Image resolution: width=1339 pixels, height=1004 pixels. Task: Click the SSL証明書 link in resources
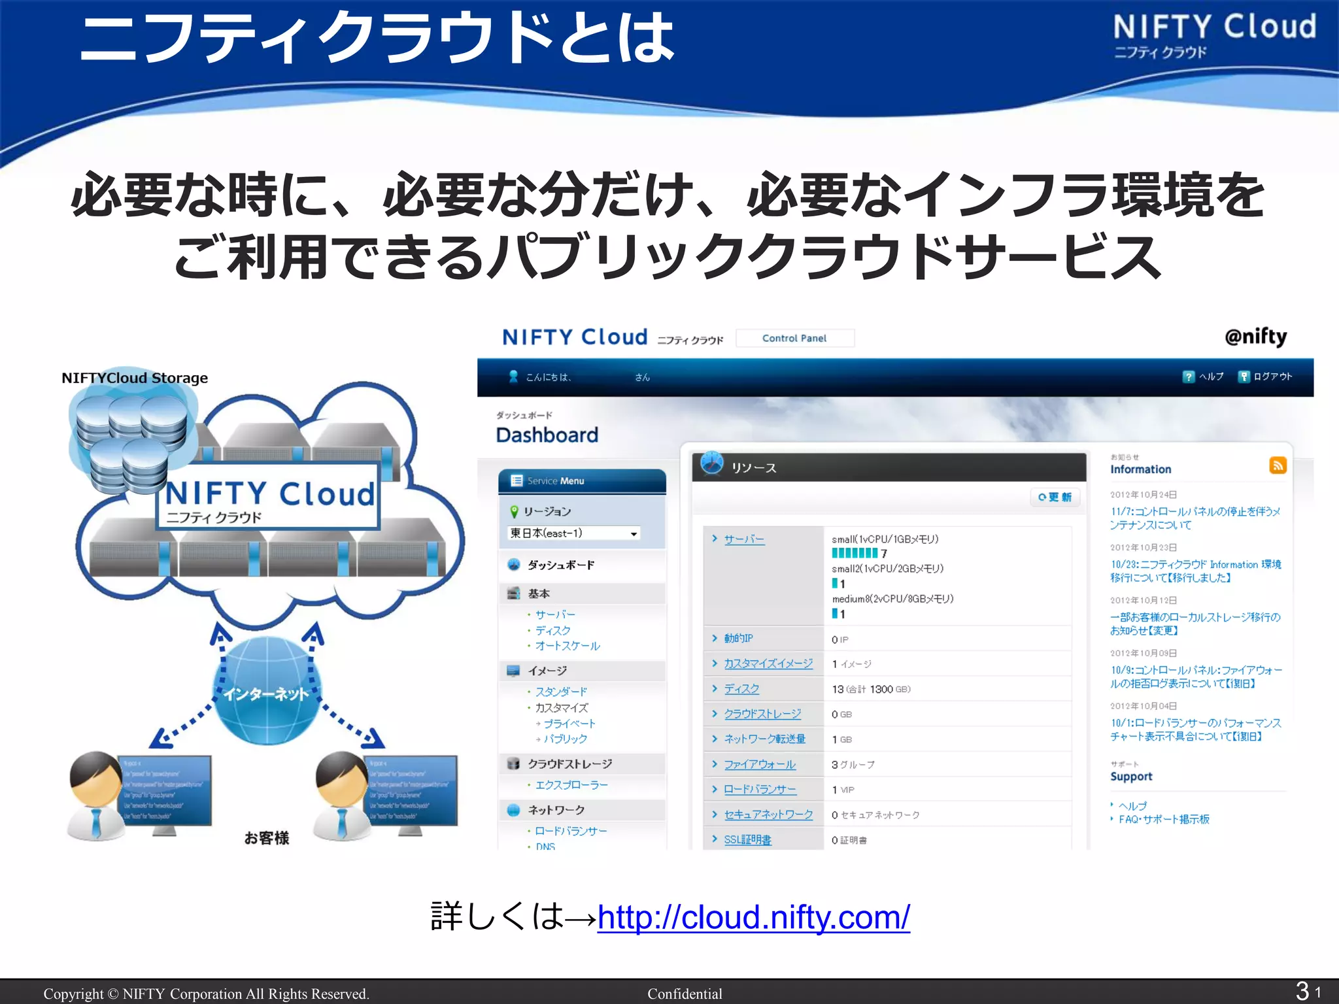[x=747, y=840]
